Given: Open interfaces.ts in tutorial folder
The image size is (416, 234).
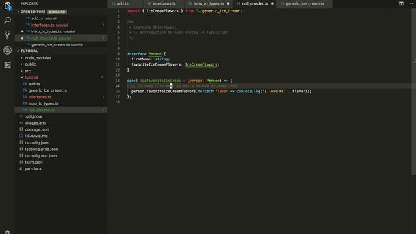Looking at the screenshot, I should 61,97.
